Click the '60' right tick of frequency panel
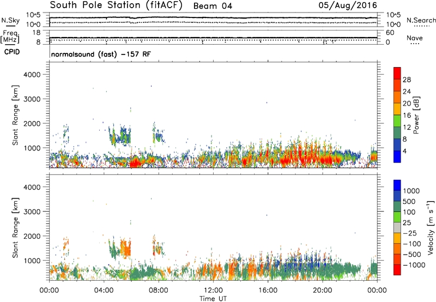 (390, 33)
